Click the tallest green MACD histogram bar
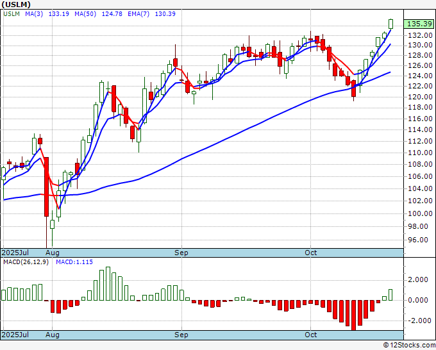Viewport: 436px width, 350px height. click(x=108, y=284)
